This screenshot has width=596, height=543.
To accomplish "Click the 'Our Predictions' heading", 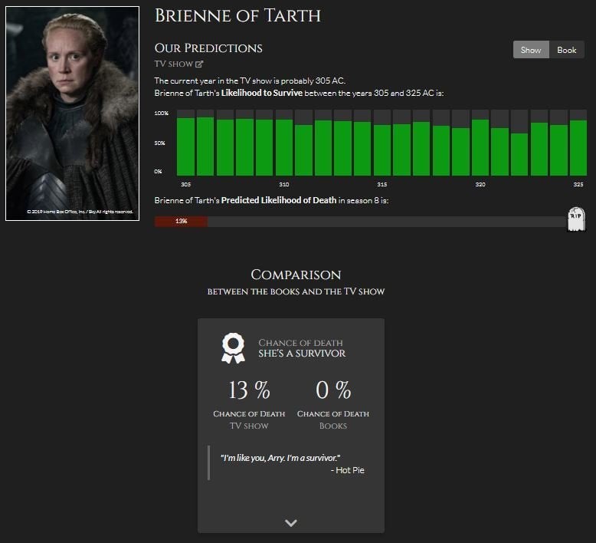I will (208, 48).
